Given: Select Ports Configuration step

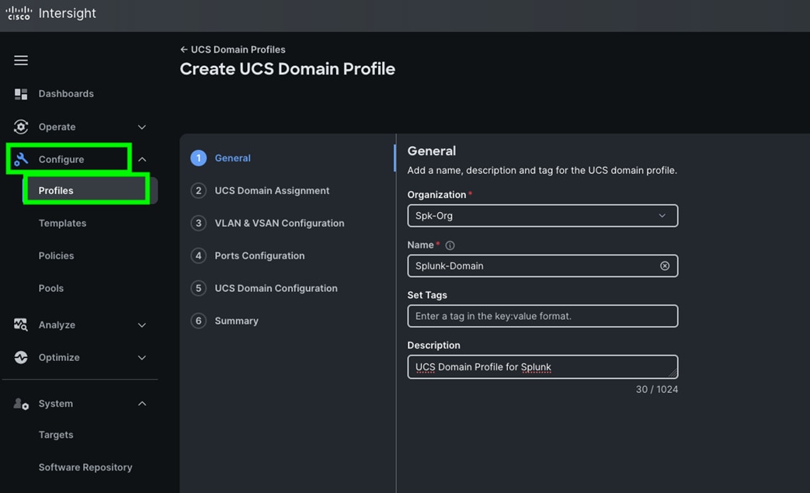Looking at the screenshot, I should pos(259,255).
